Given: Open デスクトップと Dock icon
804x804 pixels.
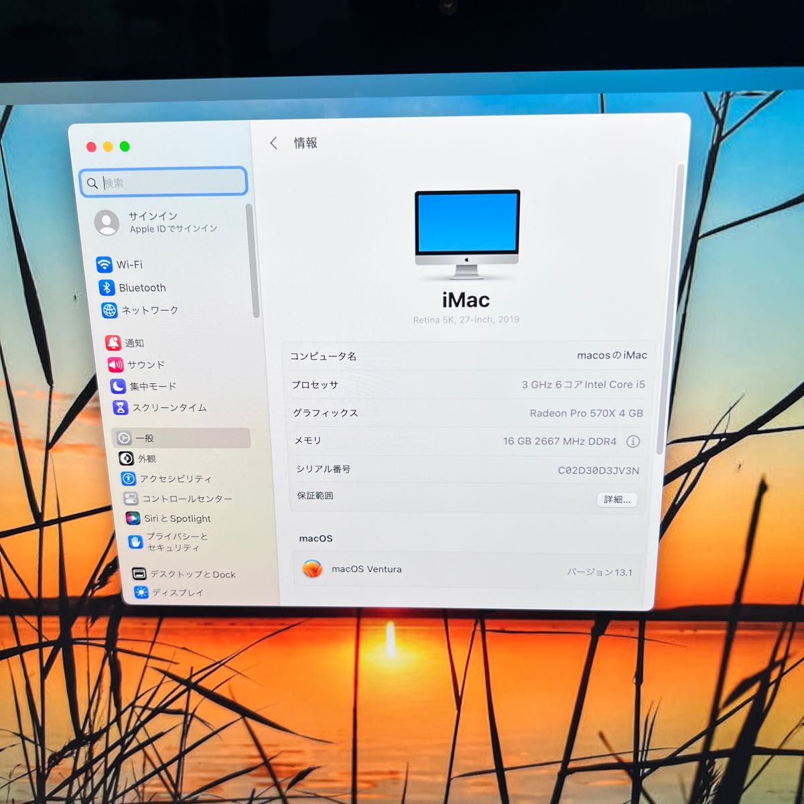Looking at the screenshot, I should click(x=139, y=574).
